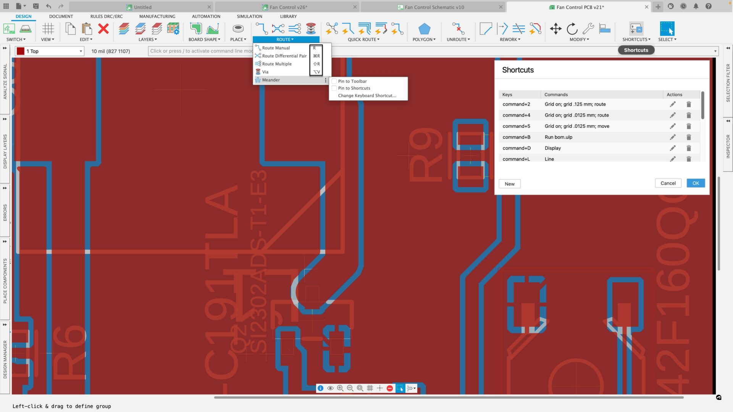Check the Pin to Toolbar checkbox
This screenshot has width=733, height=412.
[x=334, y=81]
